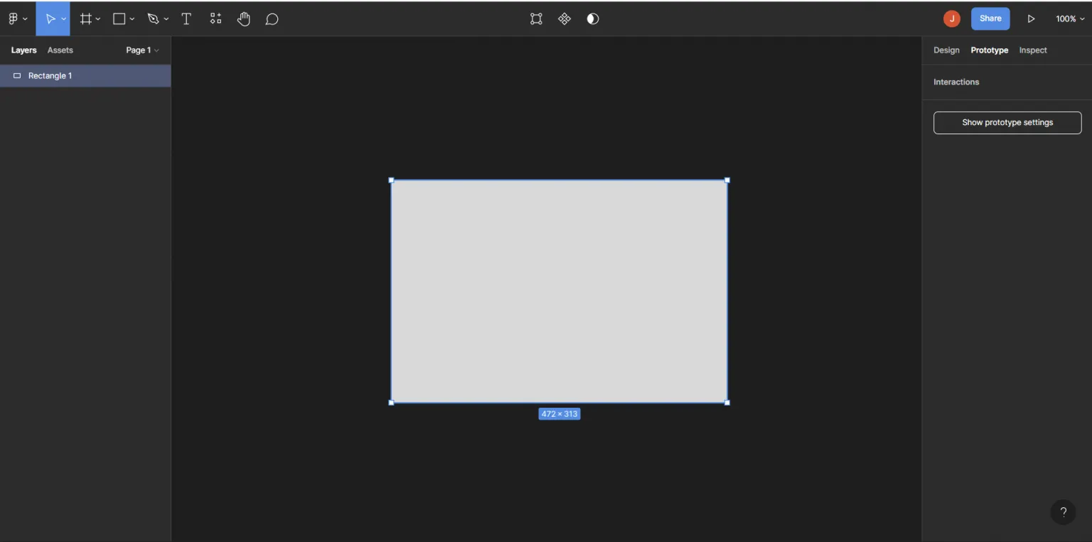This screenshot has width=1092, height=542.
Task: Select the Rectangle shape tool
Action: 118,18
